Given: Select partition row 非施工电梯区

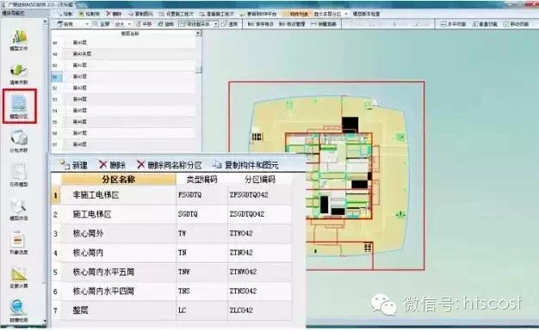Looking at the screenshot, I should (x=171, y=195).
